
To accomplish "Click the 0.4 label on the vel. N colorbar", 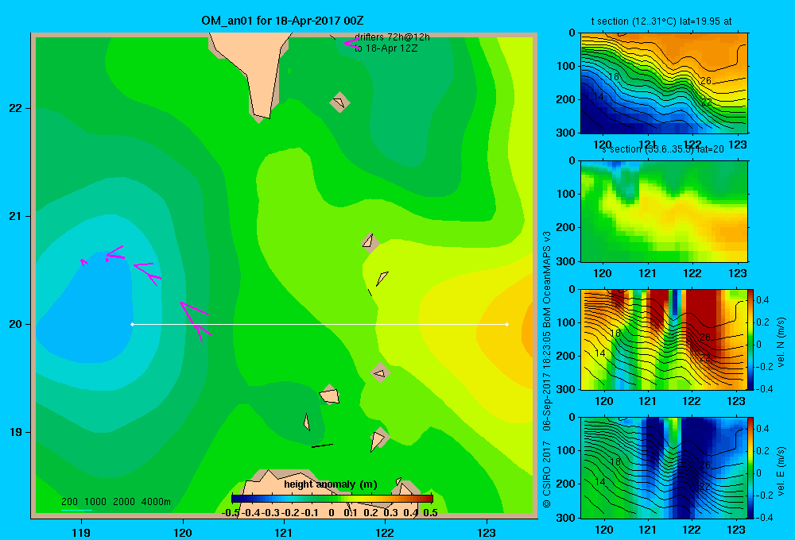I will 762,300.
